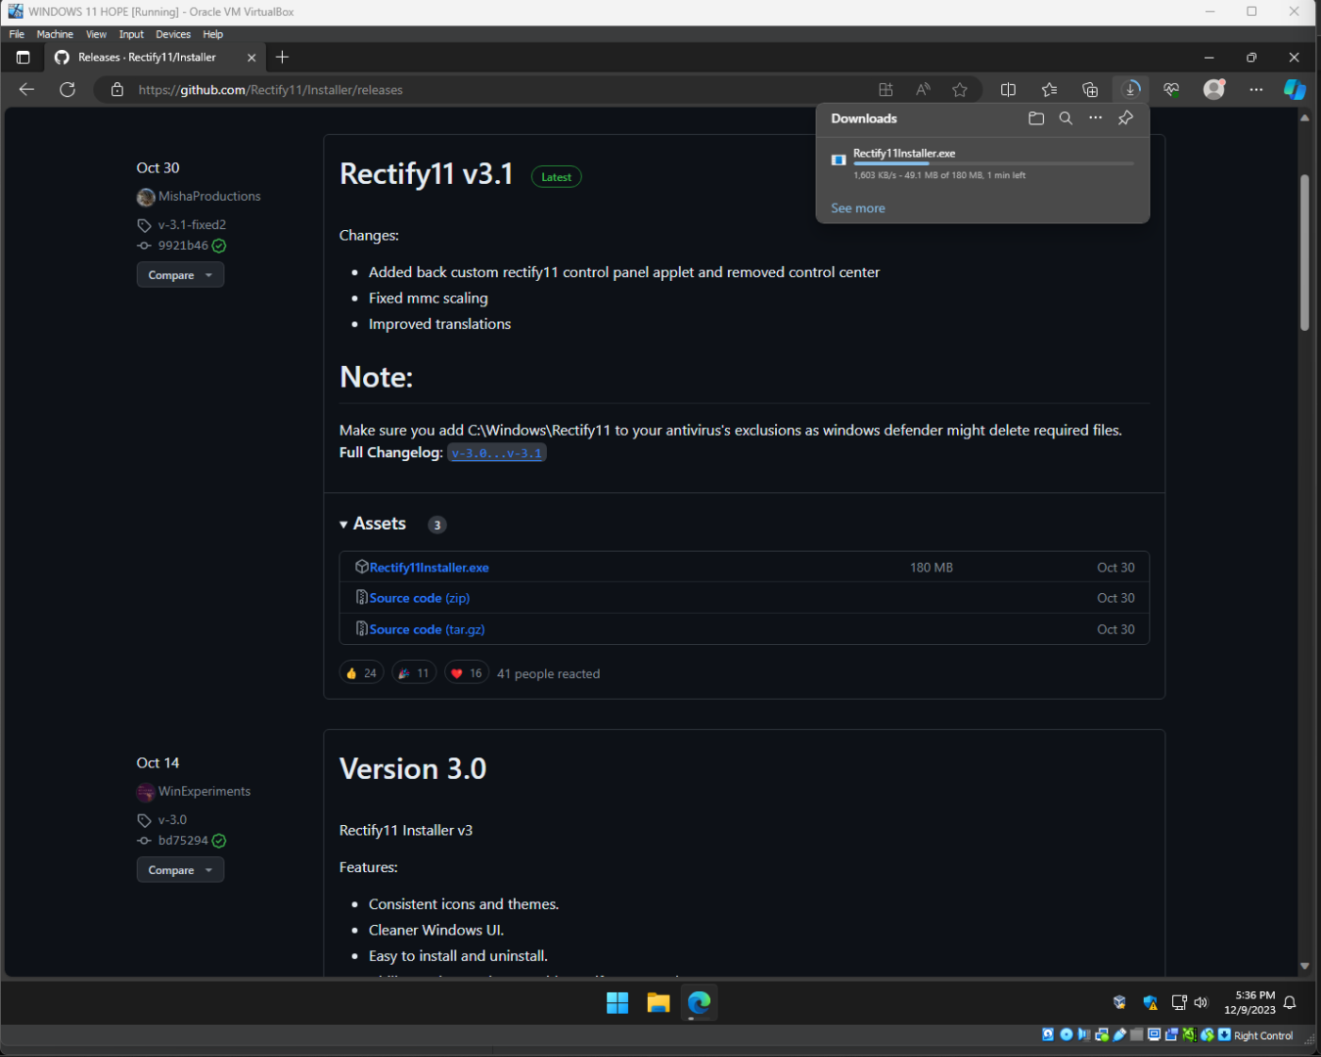Add this page to favorites with the star

tap(960, 89)
